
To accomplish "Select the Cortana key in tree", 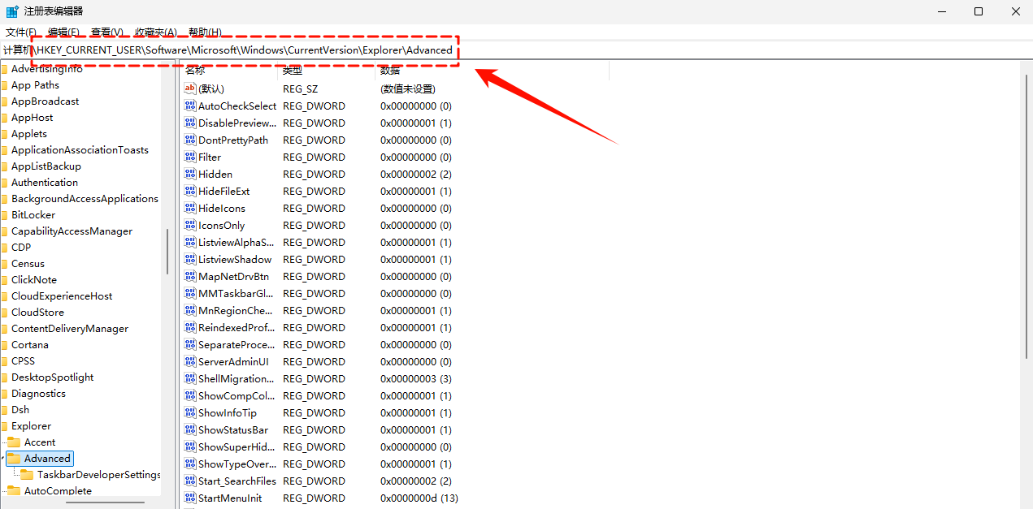I will [x=29, y=345].
